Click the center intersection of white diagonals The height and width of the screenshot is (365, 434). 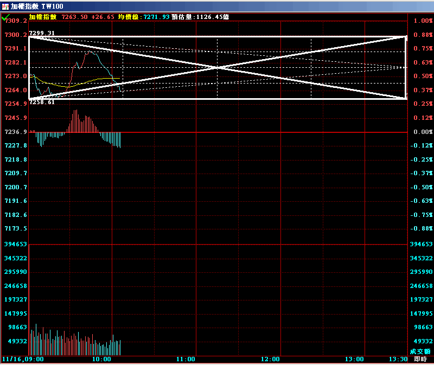(x=218, y=67)
